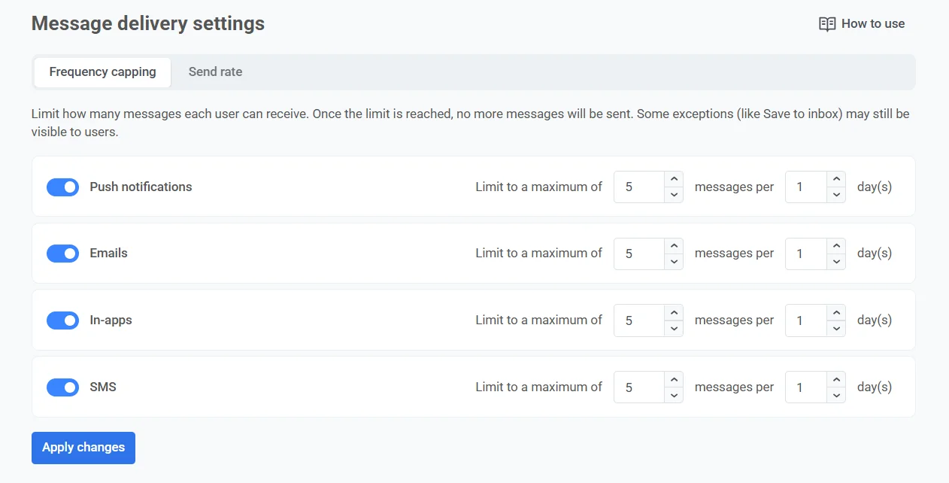Select the Frequency capping tab
Image resolution: width=949 pixels, height=483 pixels.
(x=102, y=72)
